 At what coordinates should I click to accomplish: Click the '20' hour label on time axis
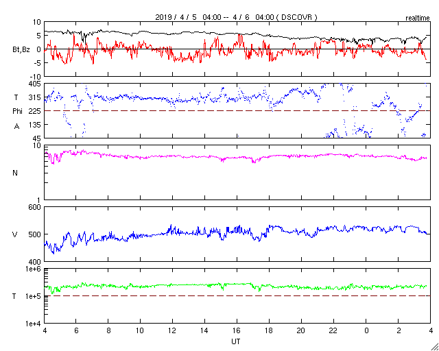click(302, 331)
